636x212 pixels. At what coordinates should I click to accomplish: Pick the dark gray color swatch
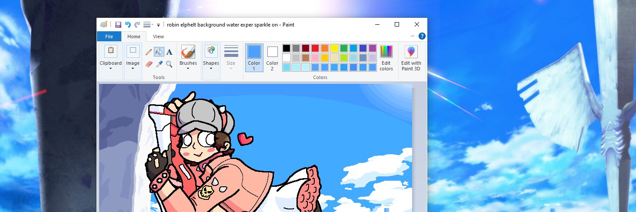[296, 48]
